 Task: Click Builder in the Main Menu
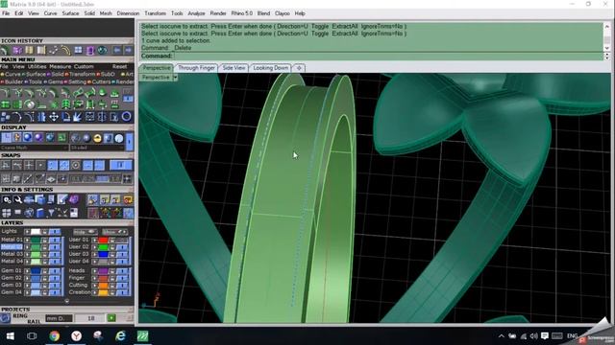[13, 81]
